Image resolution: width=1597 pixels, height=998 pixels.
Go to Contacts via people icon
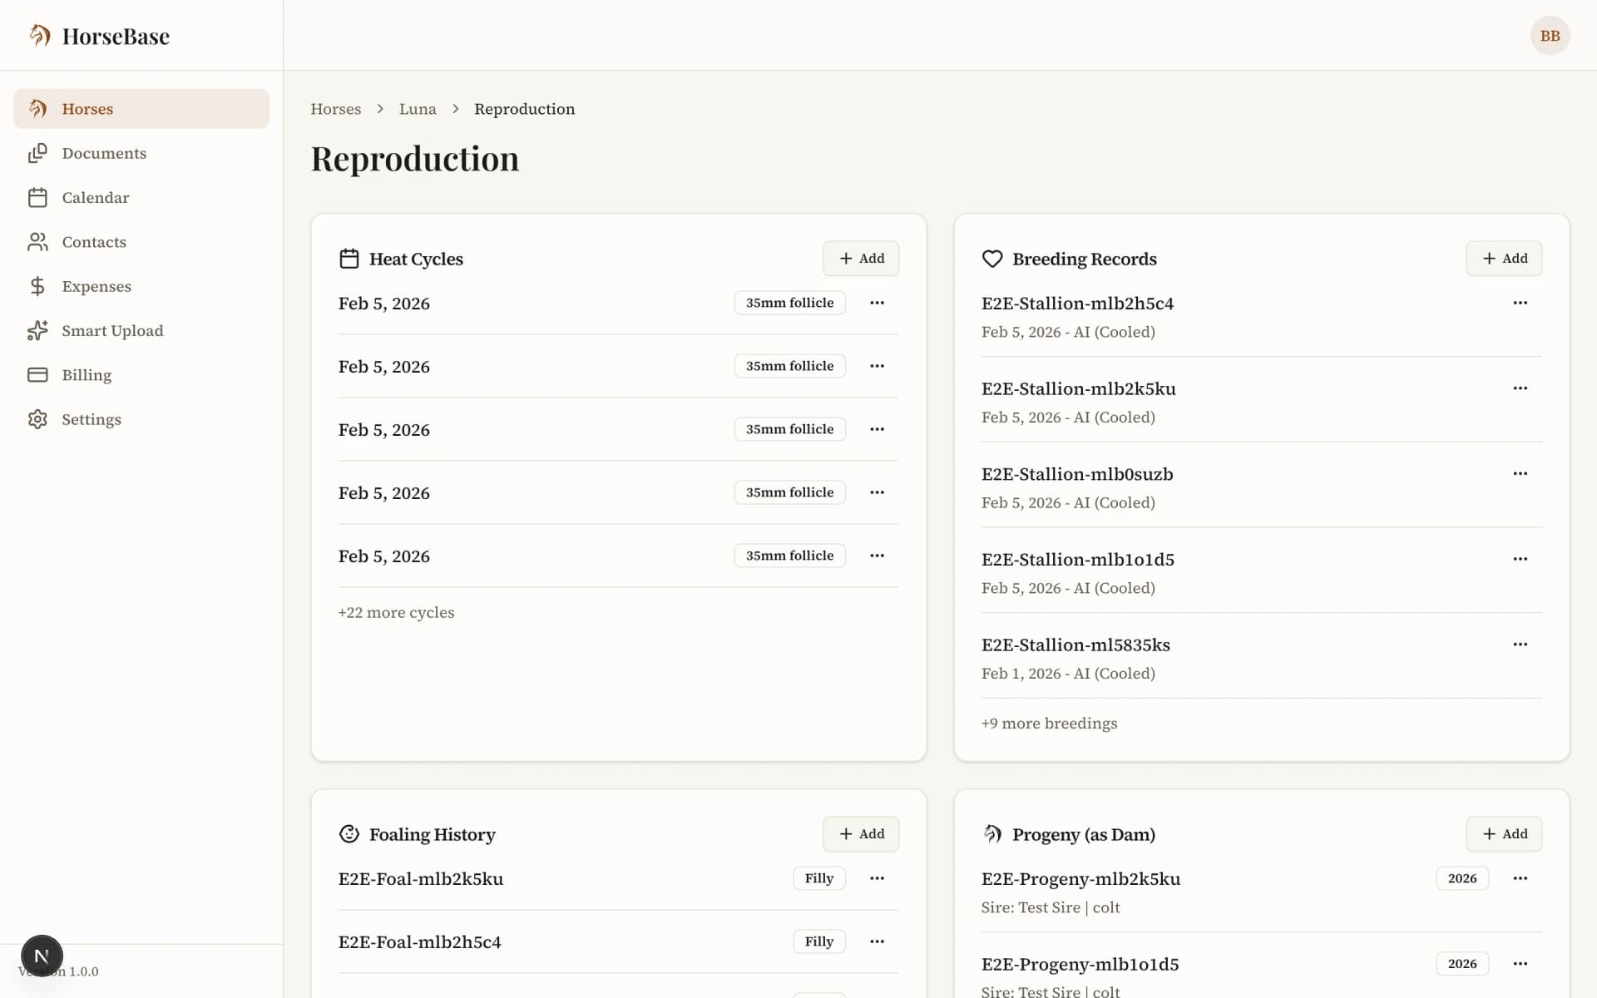(x=37, y=242)
